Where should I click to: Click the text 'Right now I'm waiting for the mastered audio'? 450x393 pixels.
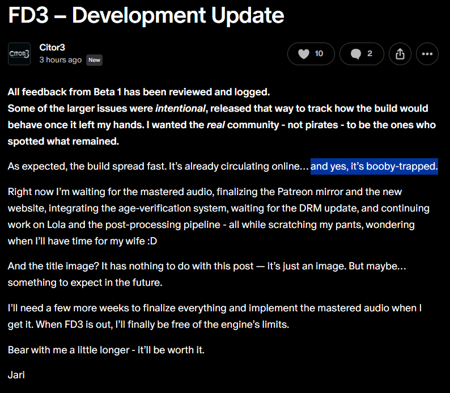coord(111,192)
